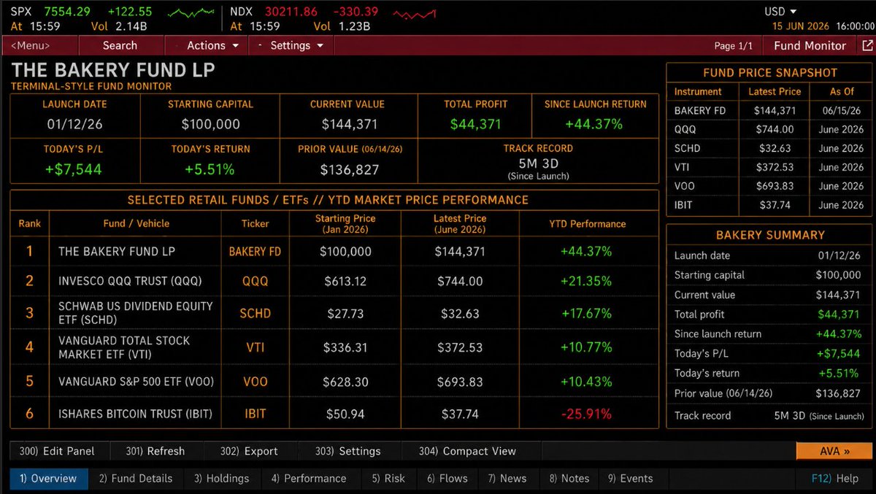876x494 pixels.
Task: Select the VANGUARD TOTAL STOCK MARKET ETF row
Action: tap(334, 347)
